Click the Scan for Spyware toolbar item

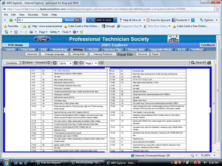[x=158, y=20]
